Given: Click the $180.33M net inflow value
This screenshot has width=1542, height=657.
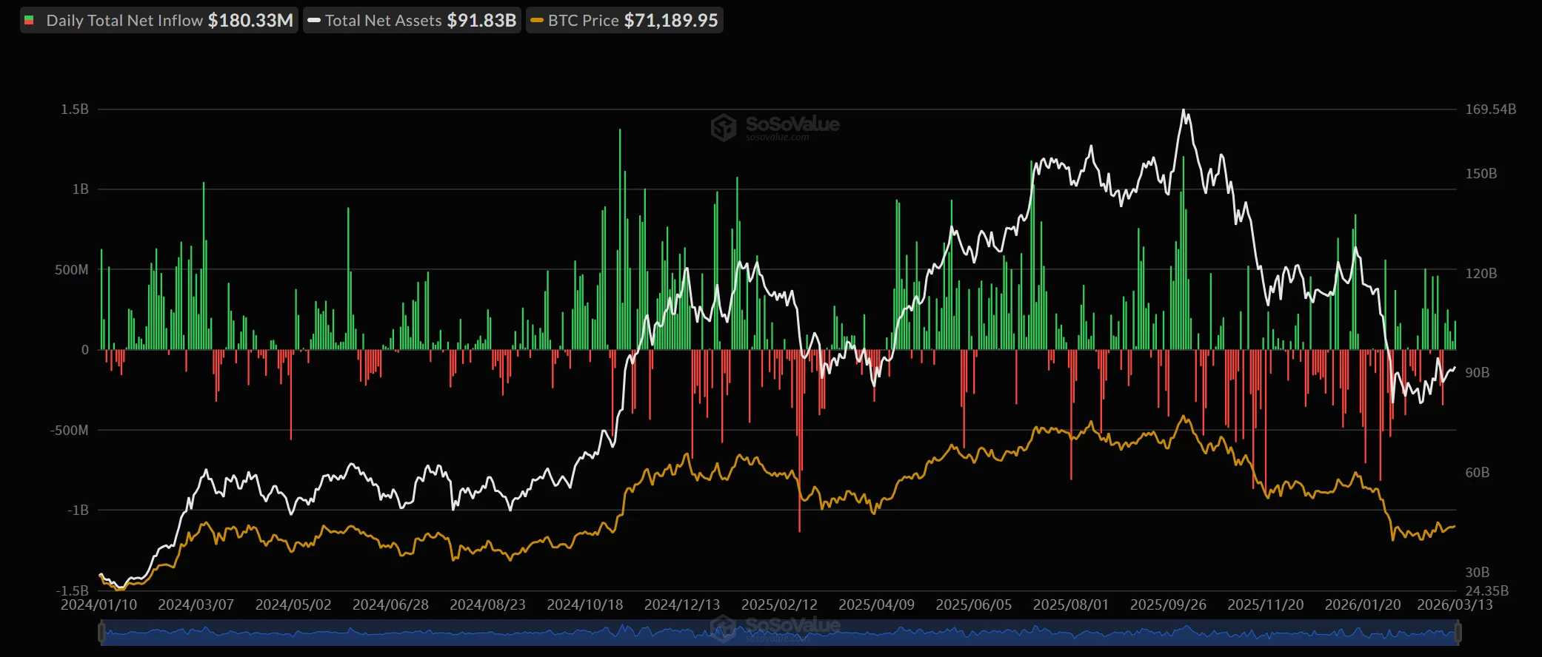Looking at the screenshot, I should (x=250, y=21).
